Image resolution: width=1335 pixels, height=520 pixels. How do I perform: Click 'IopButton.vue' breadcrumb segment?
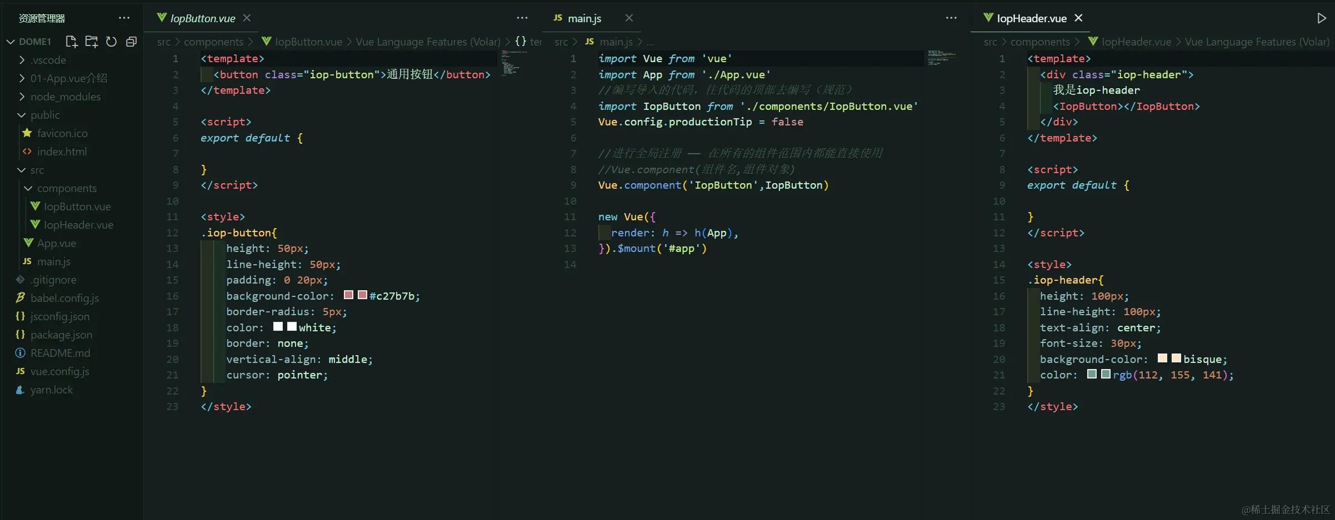point(308,42)
